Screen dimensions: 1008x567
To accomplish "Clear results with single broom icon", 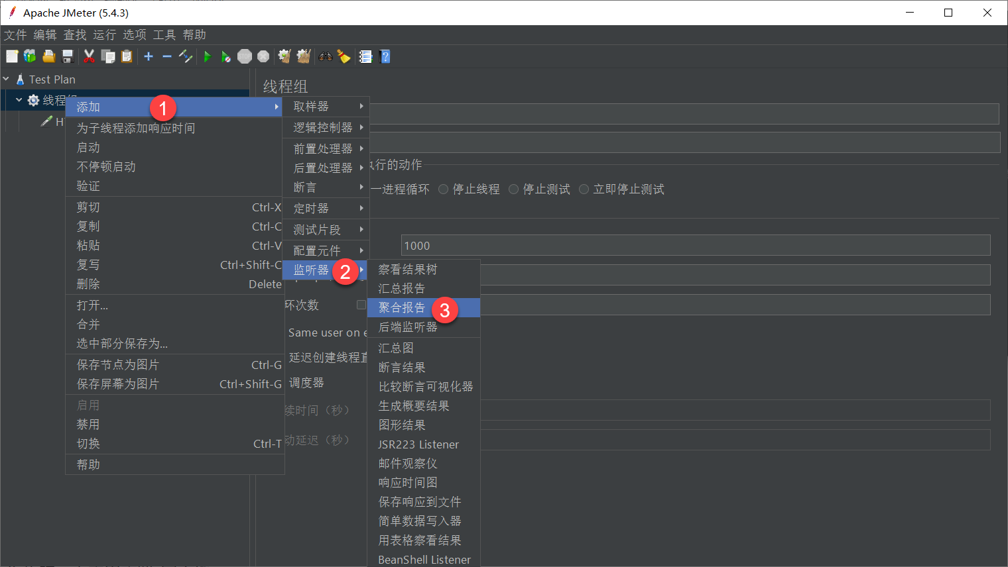I will coord(284,56).
